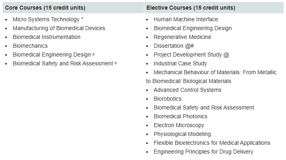The height and width of the screenshot is (160, 286).
Task: Select Biomedical Engineering Design core course
Action: tap(53, 55)
